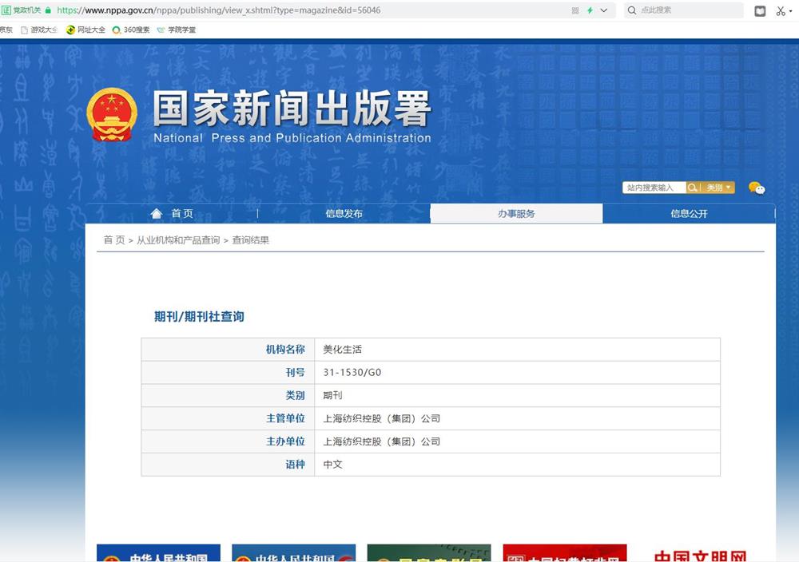Click the 中文 language value cell

(517, 465)
